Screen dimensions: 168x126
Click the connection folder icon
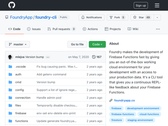[10, 98]
